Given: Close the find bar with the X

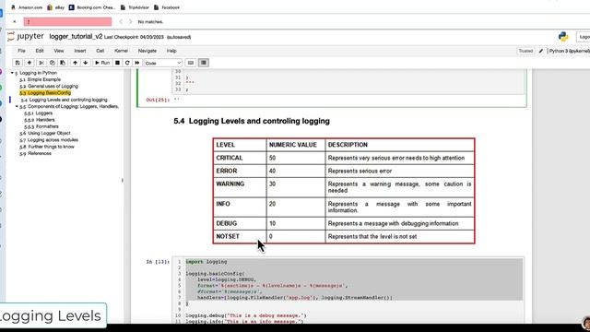Looking at the screenshot, I should coord(15,22).
